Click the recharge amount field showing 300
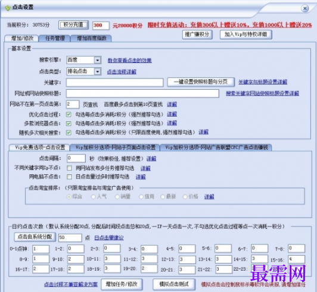Image resolution: width=317 pixels, height=292 pixels. [101, 26]
